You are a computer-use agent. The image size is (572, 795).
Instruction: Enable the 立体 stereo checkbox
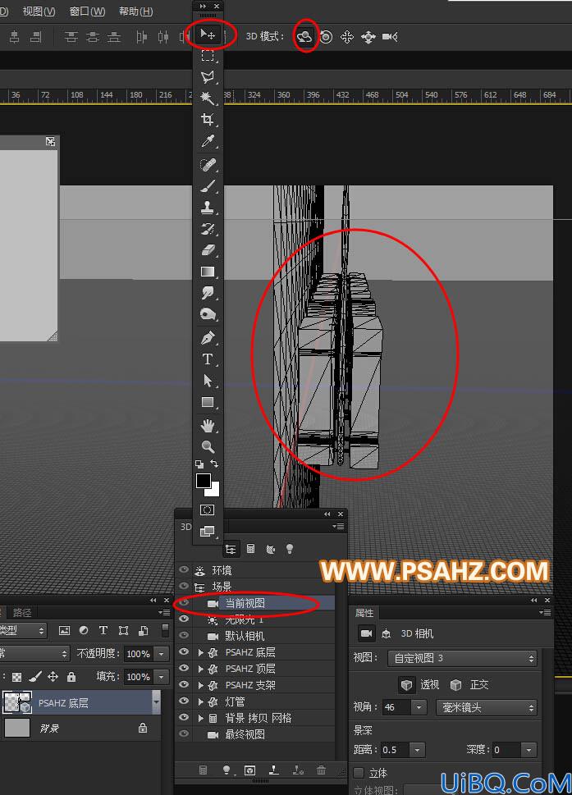click(x=359, y=773)
